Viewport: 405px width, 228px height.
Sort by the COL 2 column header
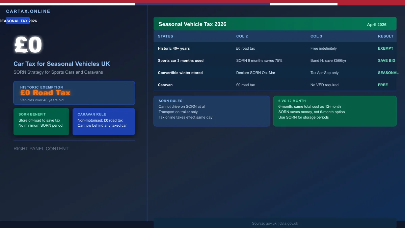click(242, 36)
